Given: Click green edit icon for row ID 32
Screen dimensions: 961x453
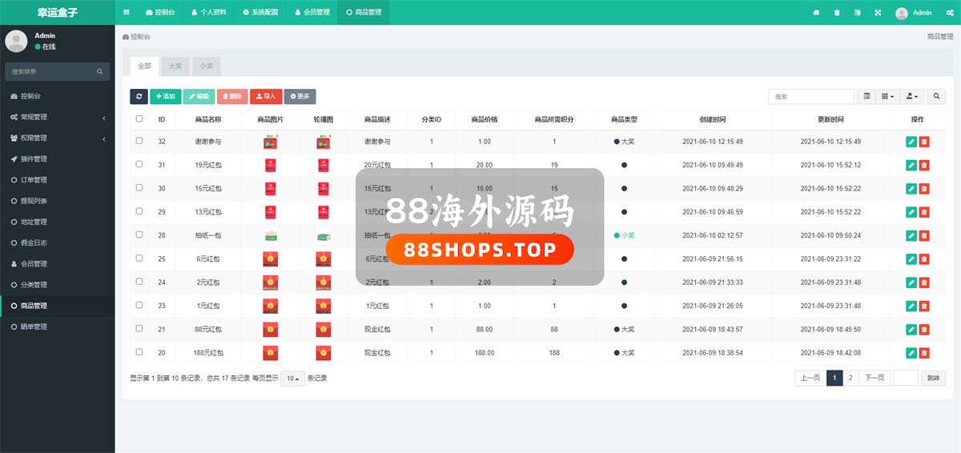Looking at the screenshot, I should 911,142.
